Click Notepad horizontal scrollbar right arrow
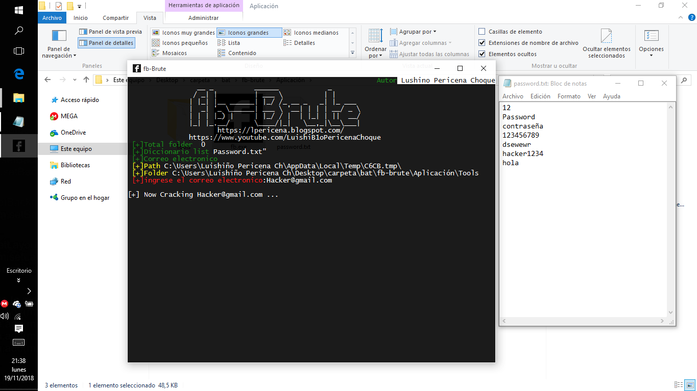Image resolution: width=697 pixels, height=391 pixels. (662, 321)
